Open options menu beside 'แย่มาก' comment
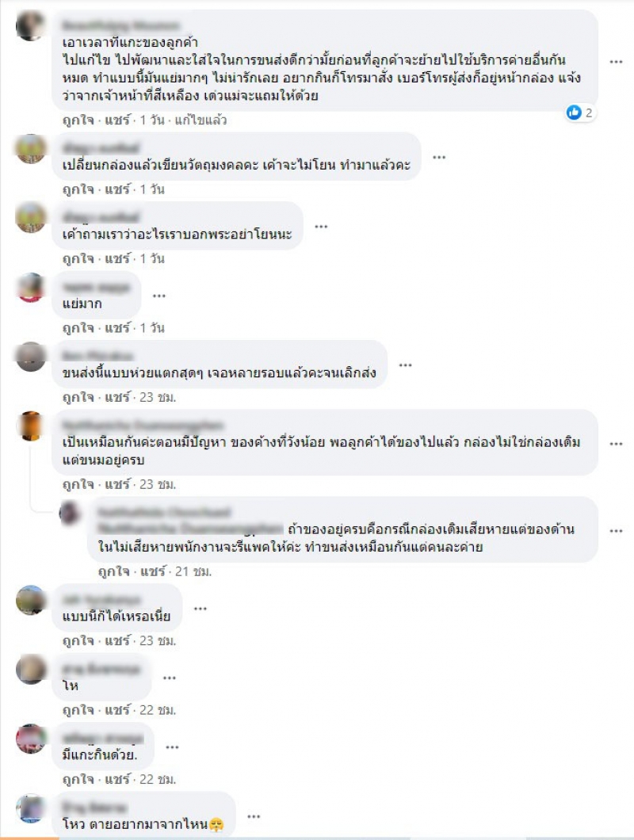This screenshot has height=840, width=634. click(x=159, y=296)
